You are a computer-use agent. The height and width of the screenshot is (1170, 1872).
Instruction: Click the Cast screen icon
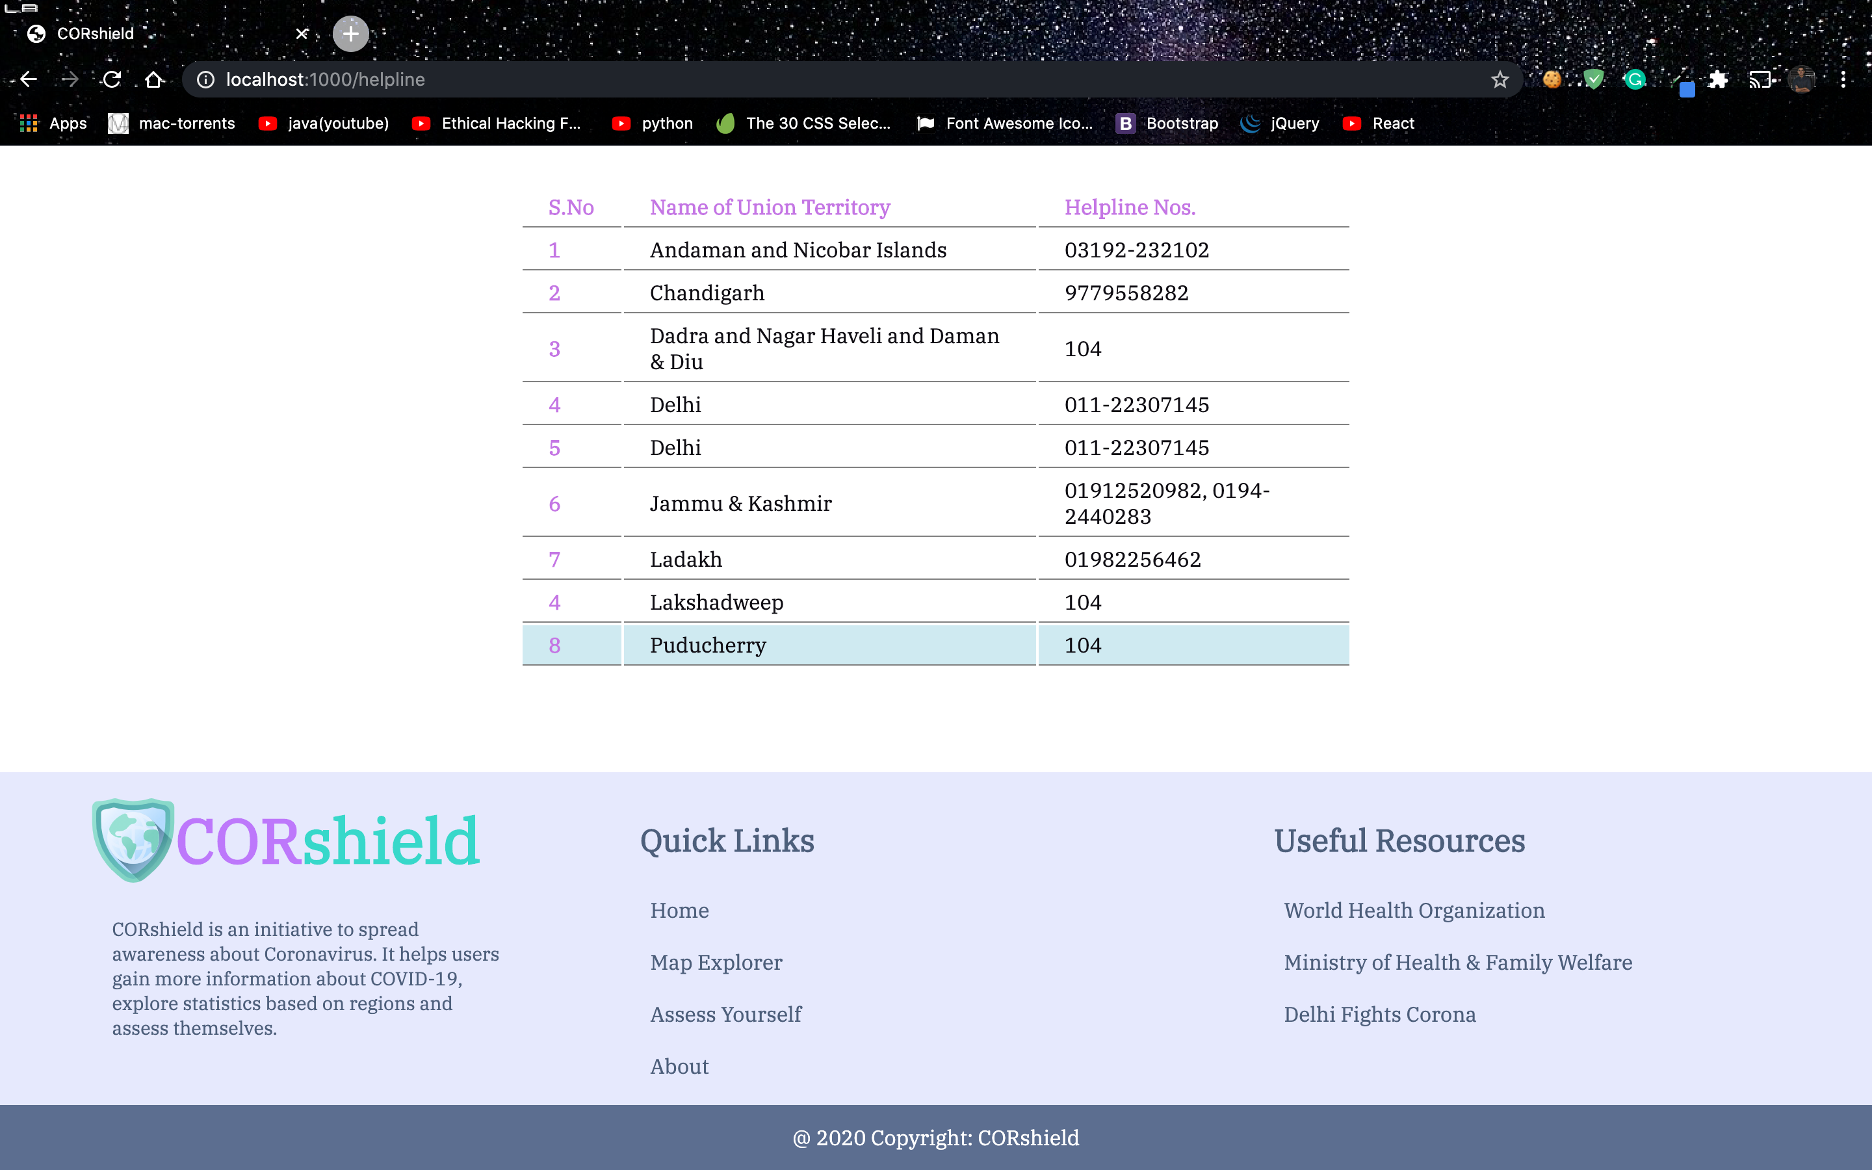(x=1760, y=80)
